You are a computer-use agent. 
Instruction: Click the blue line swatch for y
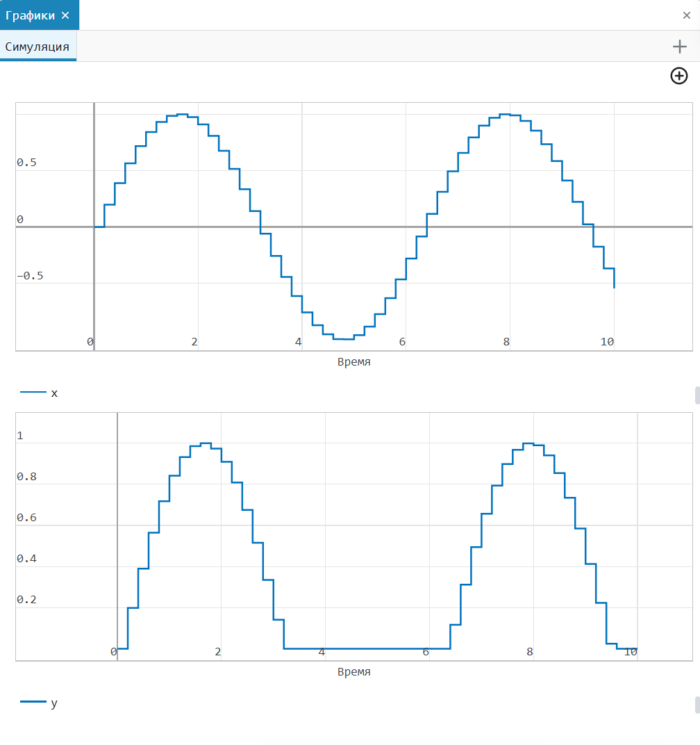click(x=33, y=703)
